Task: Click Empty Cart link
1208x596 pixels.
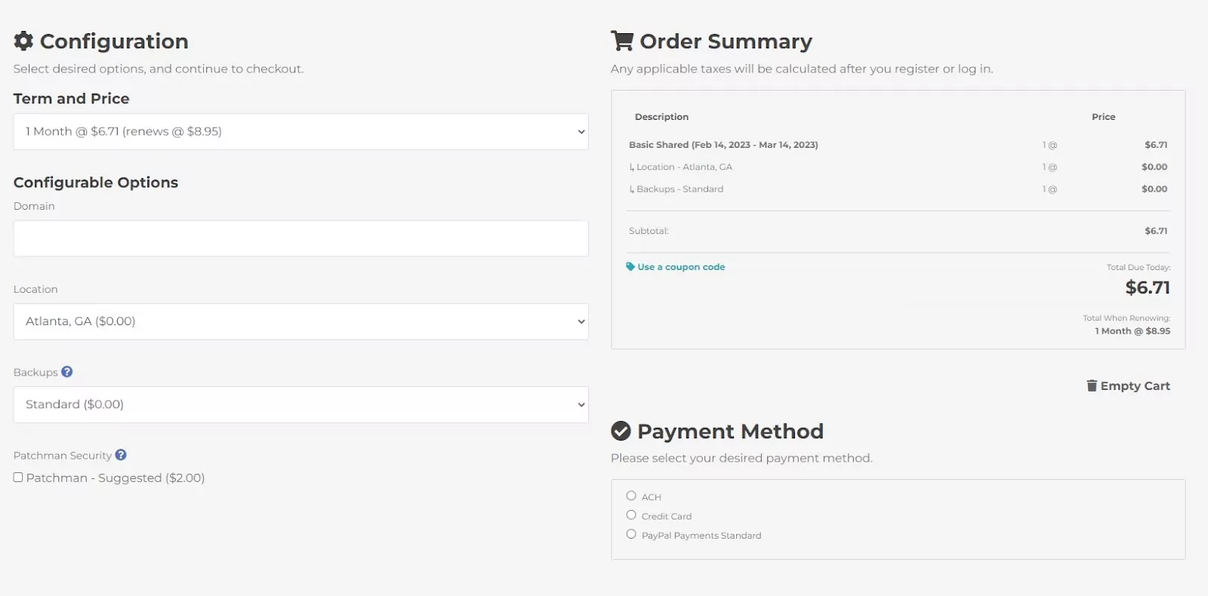Action: (x=1135, y=386)
